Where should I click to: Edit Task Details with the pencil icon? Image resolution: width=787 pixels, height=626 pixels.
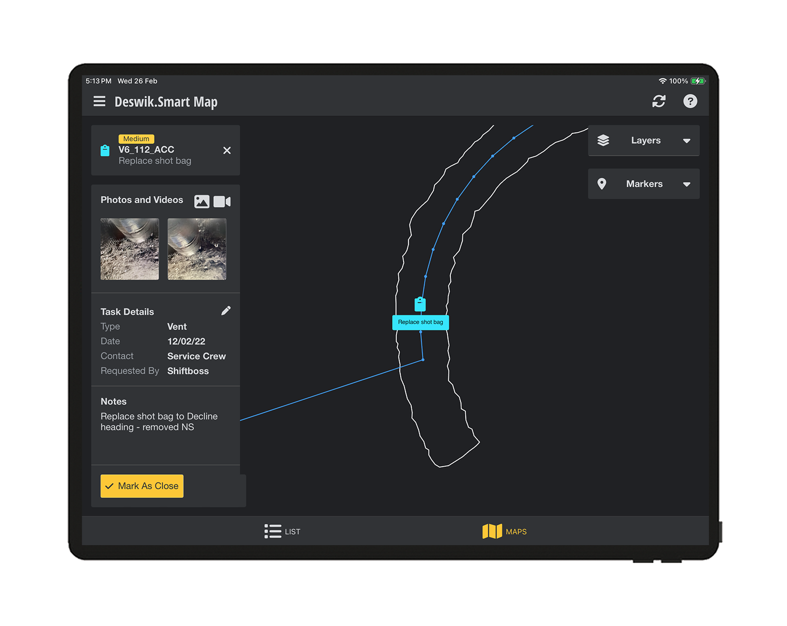click(x=226, y=311)
